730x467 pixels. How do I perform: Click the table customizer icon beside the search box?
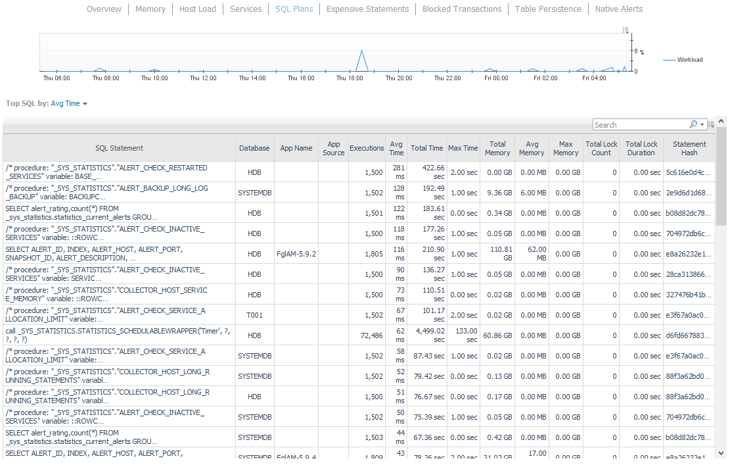point(712,124)
